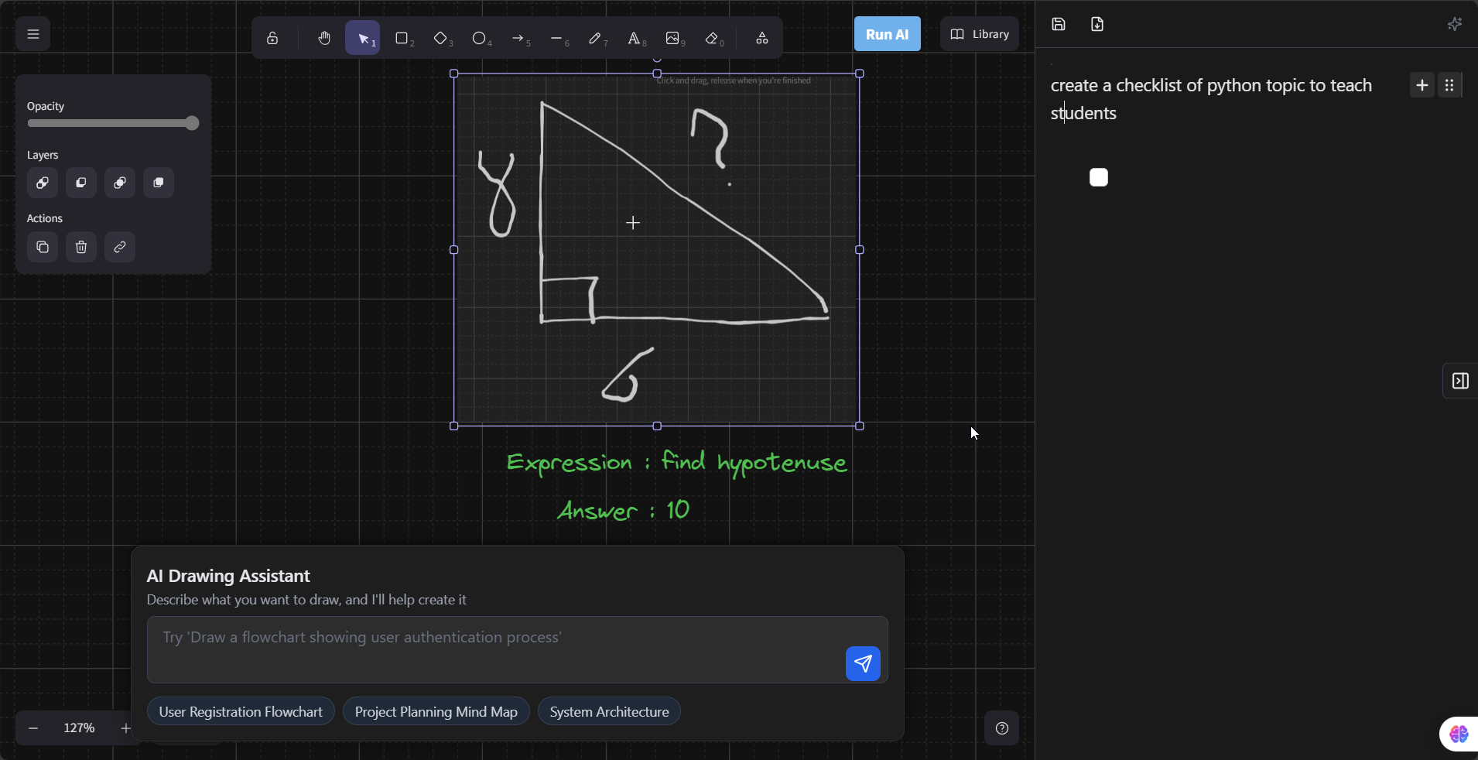
Task: Select the Ellipse tool
Action: tap(479, 38)
